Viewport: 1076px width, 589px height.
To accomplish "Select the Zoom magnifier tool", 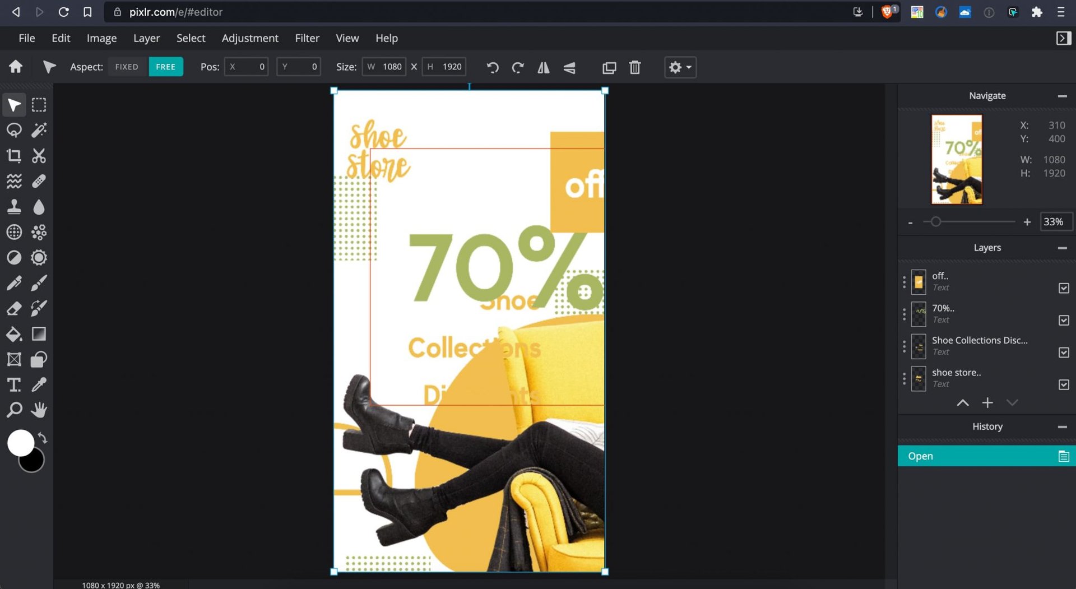I will coord(14,410).
